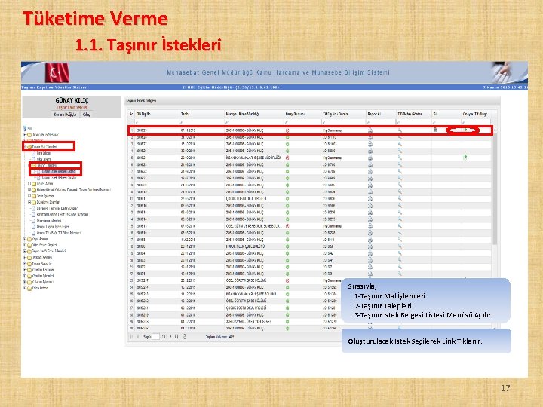Click the Kurum Değiştir button

(65, 115)
